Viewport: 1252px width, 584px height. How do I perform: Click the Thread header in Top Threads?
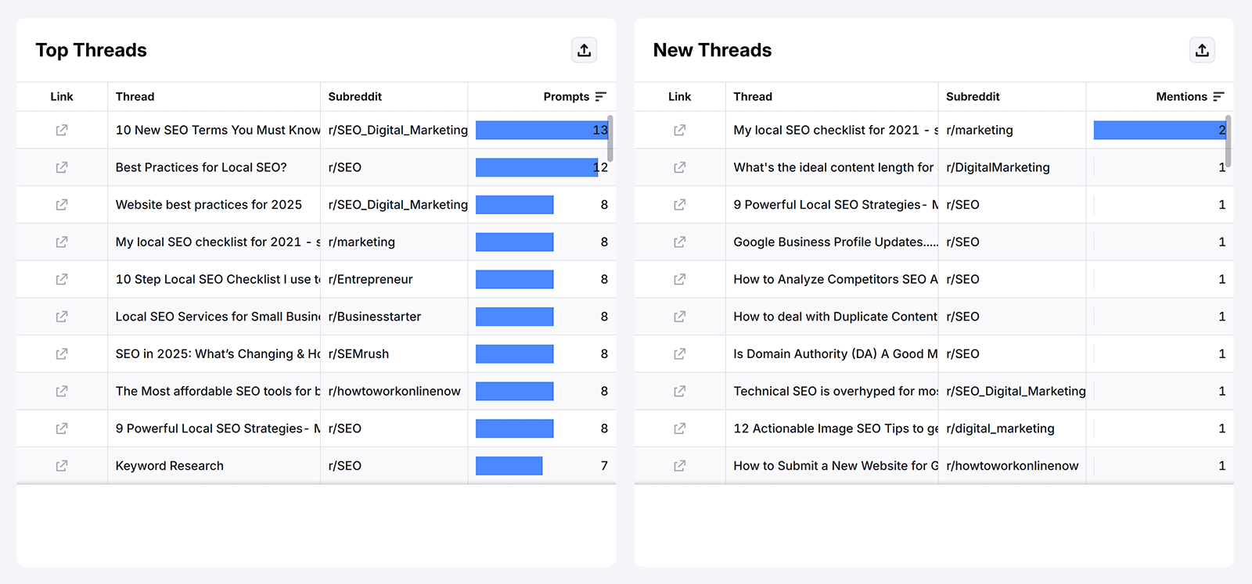click(135, 97)
